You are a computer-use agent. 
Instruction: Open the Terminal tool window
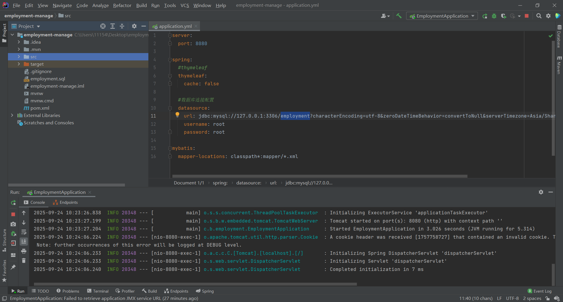(x=98, y=291)
